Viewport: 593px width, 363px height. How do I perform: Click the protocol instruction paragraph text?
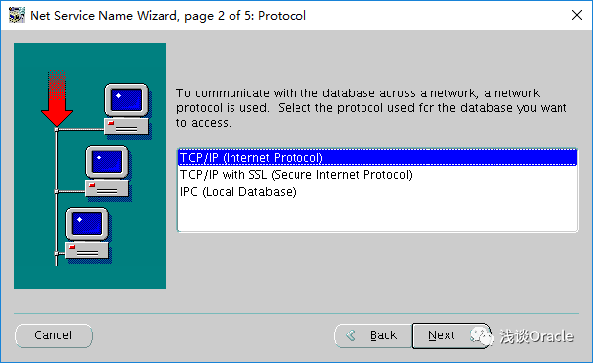[x=371, y=107]
